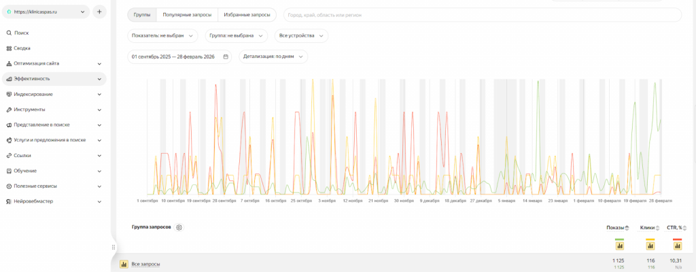
Task: Expand the Обучение chevron
Action: point(99,171)
